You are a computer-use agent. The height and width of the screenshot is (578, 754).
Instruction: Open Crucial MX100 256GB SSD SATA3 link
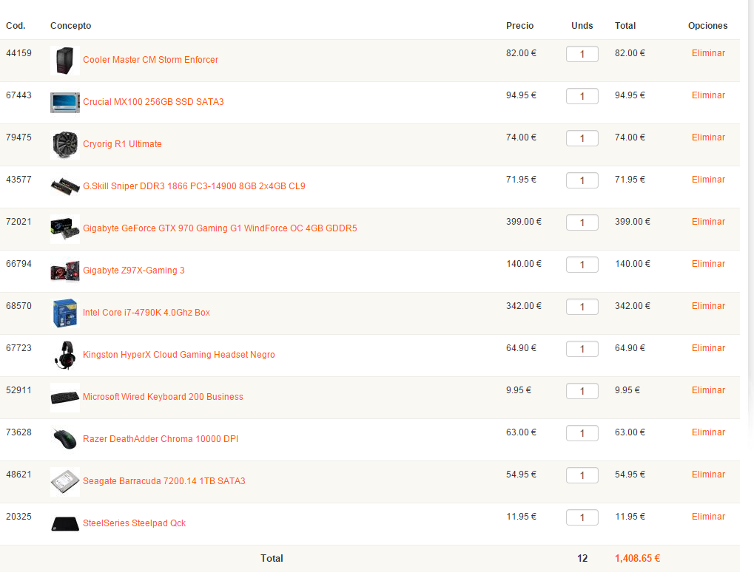(x=153, y=102)
